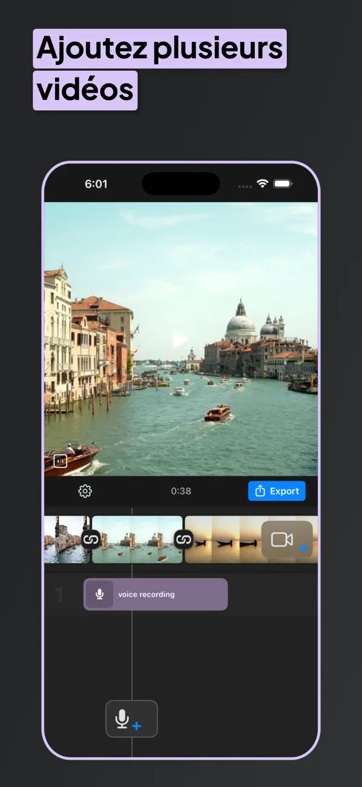Open the settings gear below the preview
Image resolution: width=362 pixels, height=787 pixels.
pyautogui.click(x=85, y=491)
